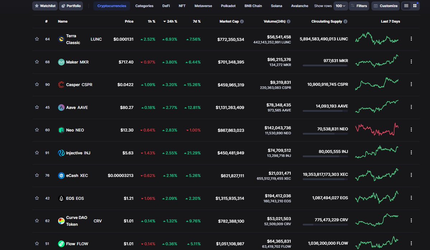Image resolution: width=430 pixels, height=250 pixels.
Task: Show info tooltip for Market Cap
Action: coord(242,21)
